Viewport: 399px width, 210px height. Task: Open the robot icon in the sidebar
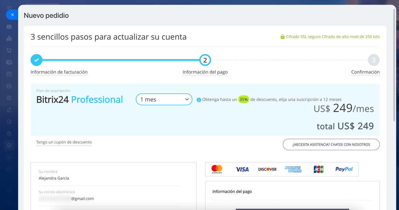9,26
